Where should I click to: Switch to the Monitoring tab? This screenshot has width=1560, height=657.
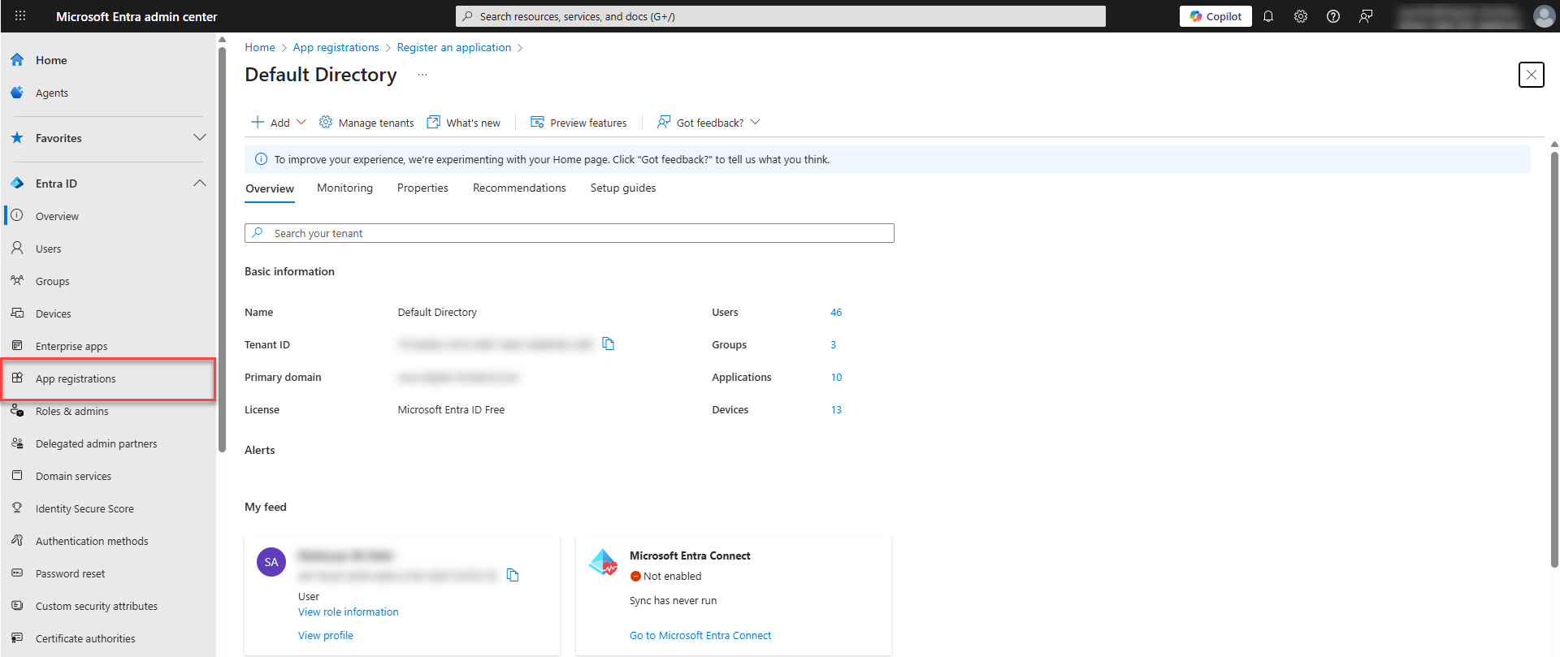[344, 188]
